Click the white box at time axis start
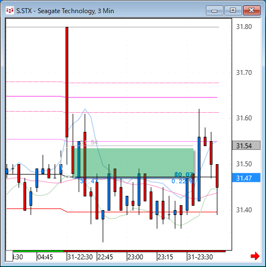The width and height of the screenshot is (266, 267). [9, 256]
